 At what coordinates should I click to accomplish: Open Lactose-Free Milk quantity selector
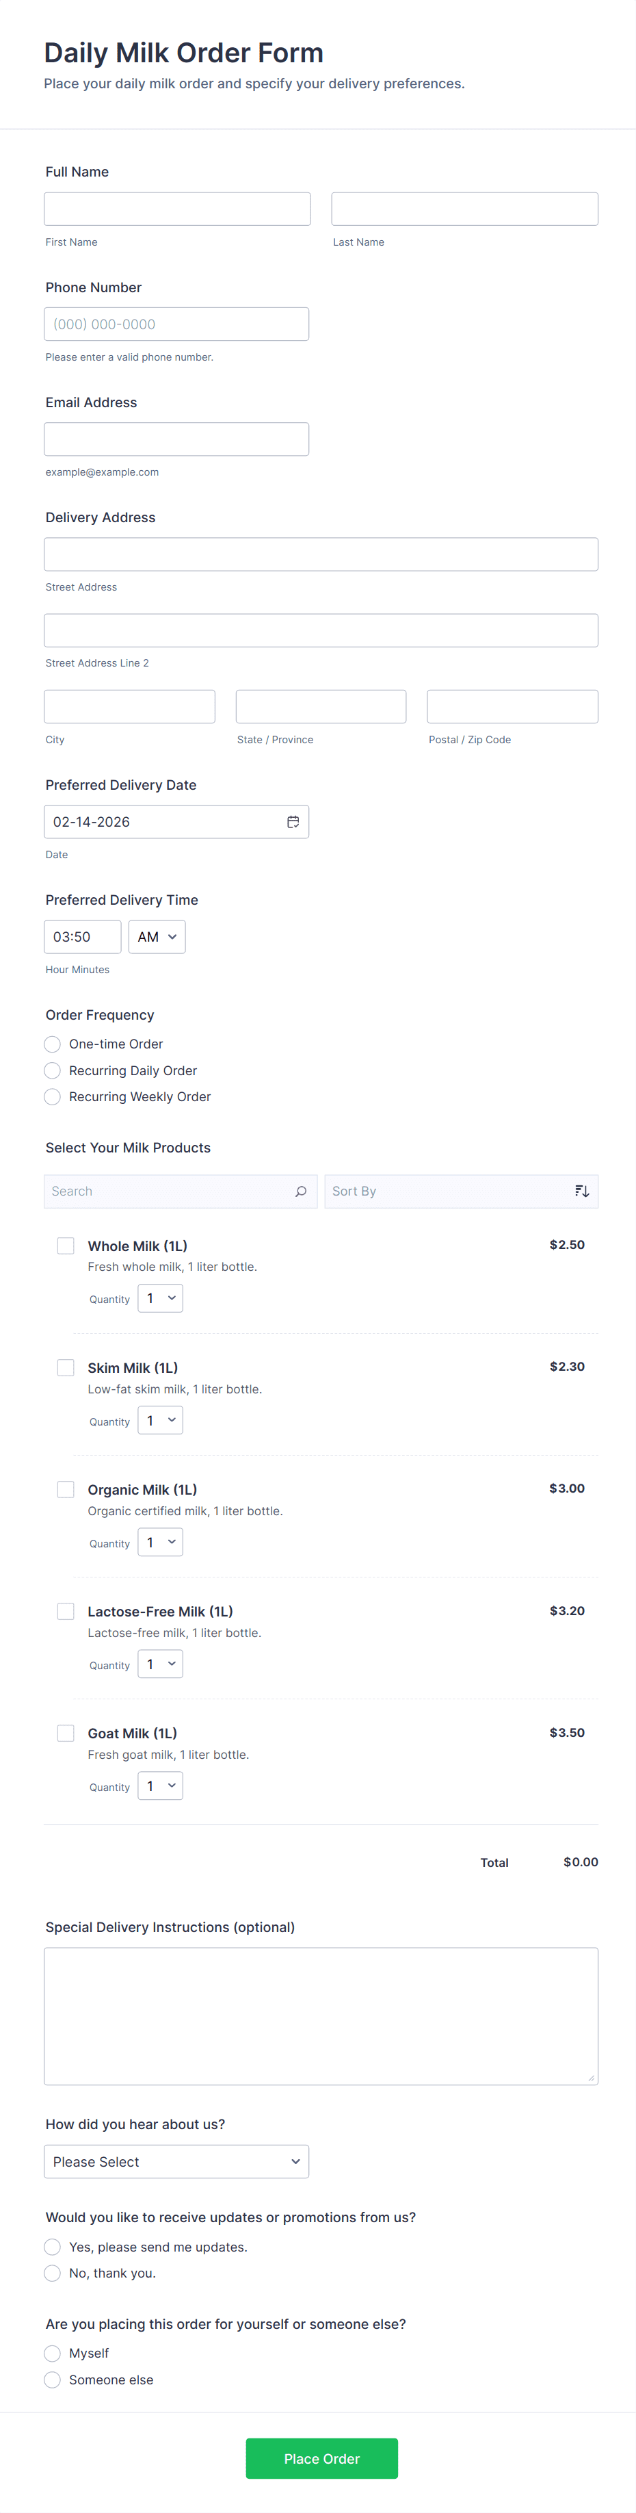160,1664
